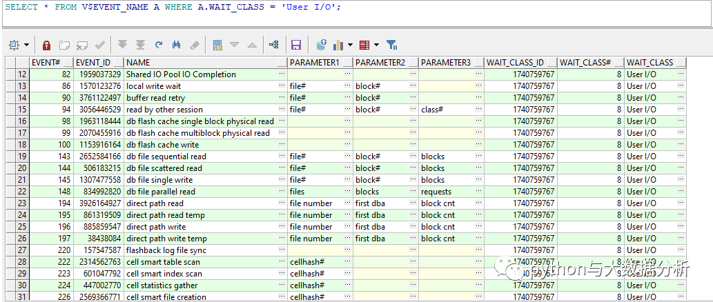
Task: Fetch next page with the single down-arrow icon
Action: 122,45
